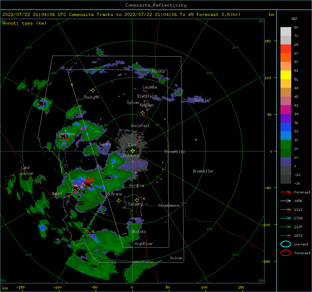The width and height of the screenshot is (312, 292).
Task: Click the Innisfail city label
Action: 140,126
